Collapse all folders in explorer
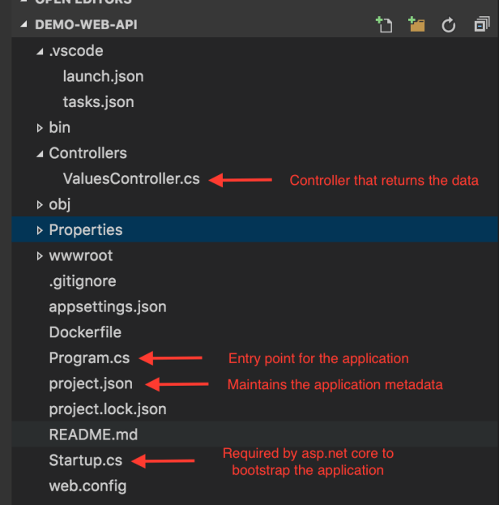Screen dimensions: 499x505 coord(481,25)
